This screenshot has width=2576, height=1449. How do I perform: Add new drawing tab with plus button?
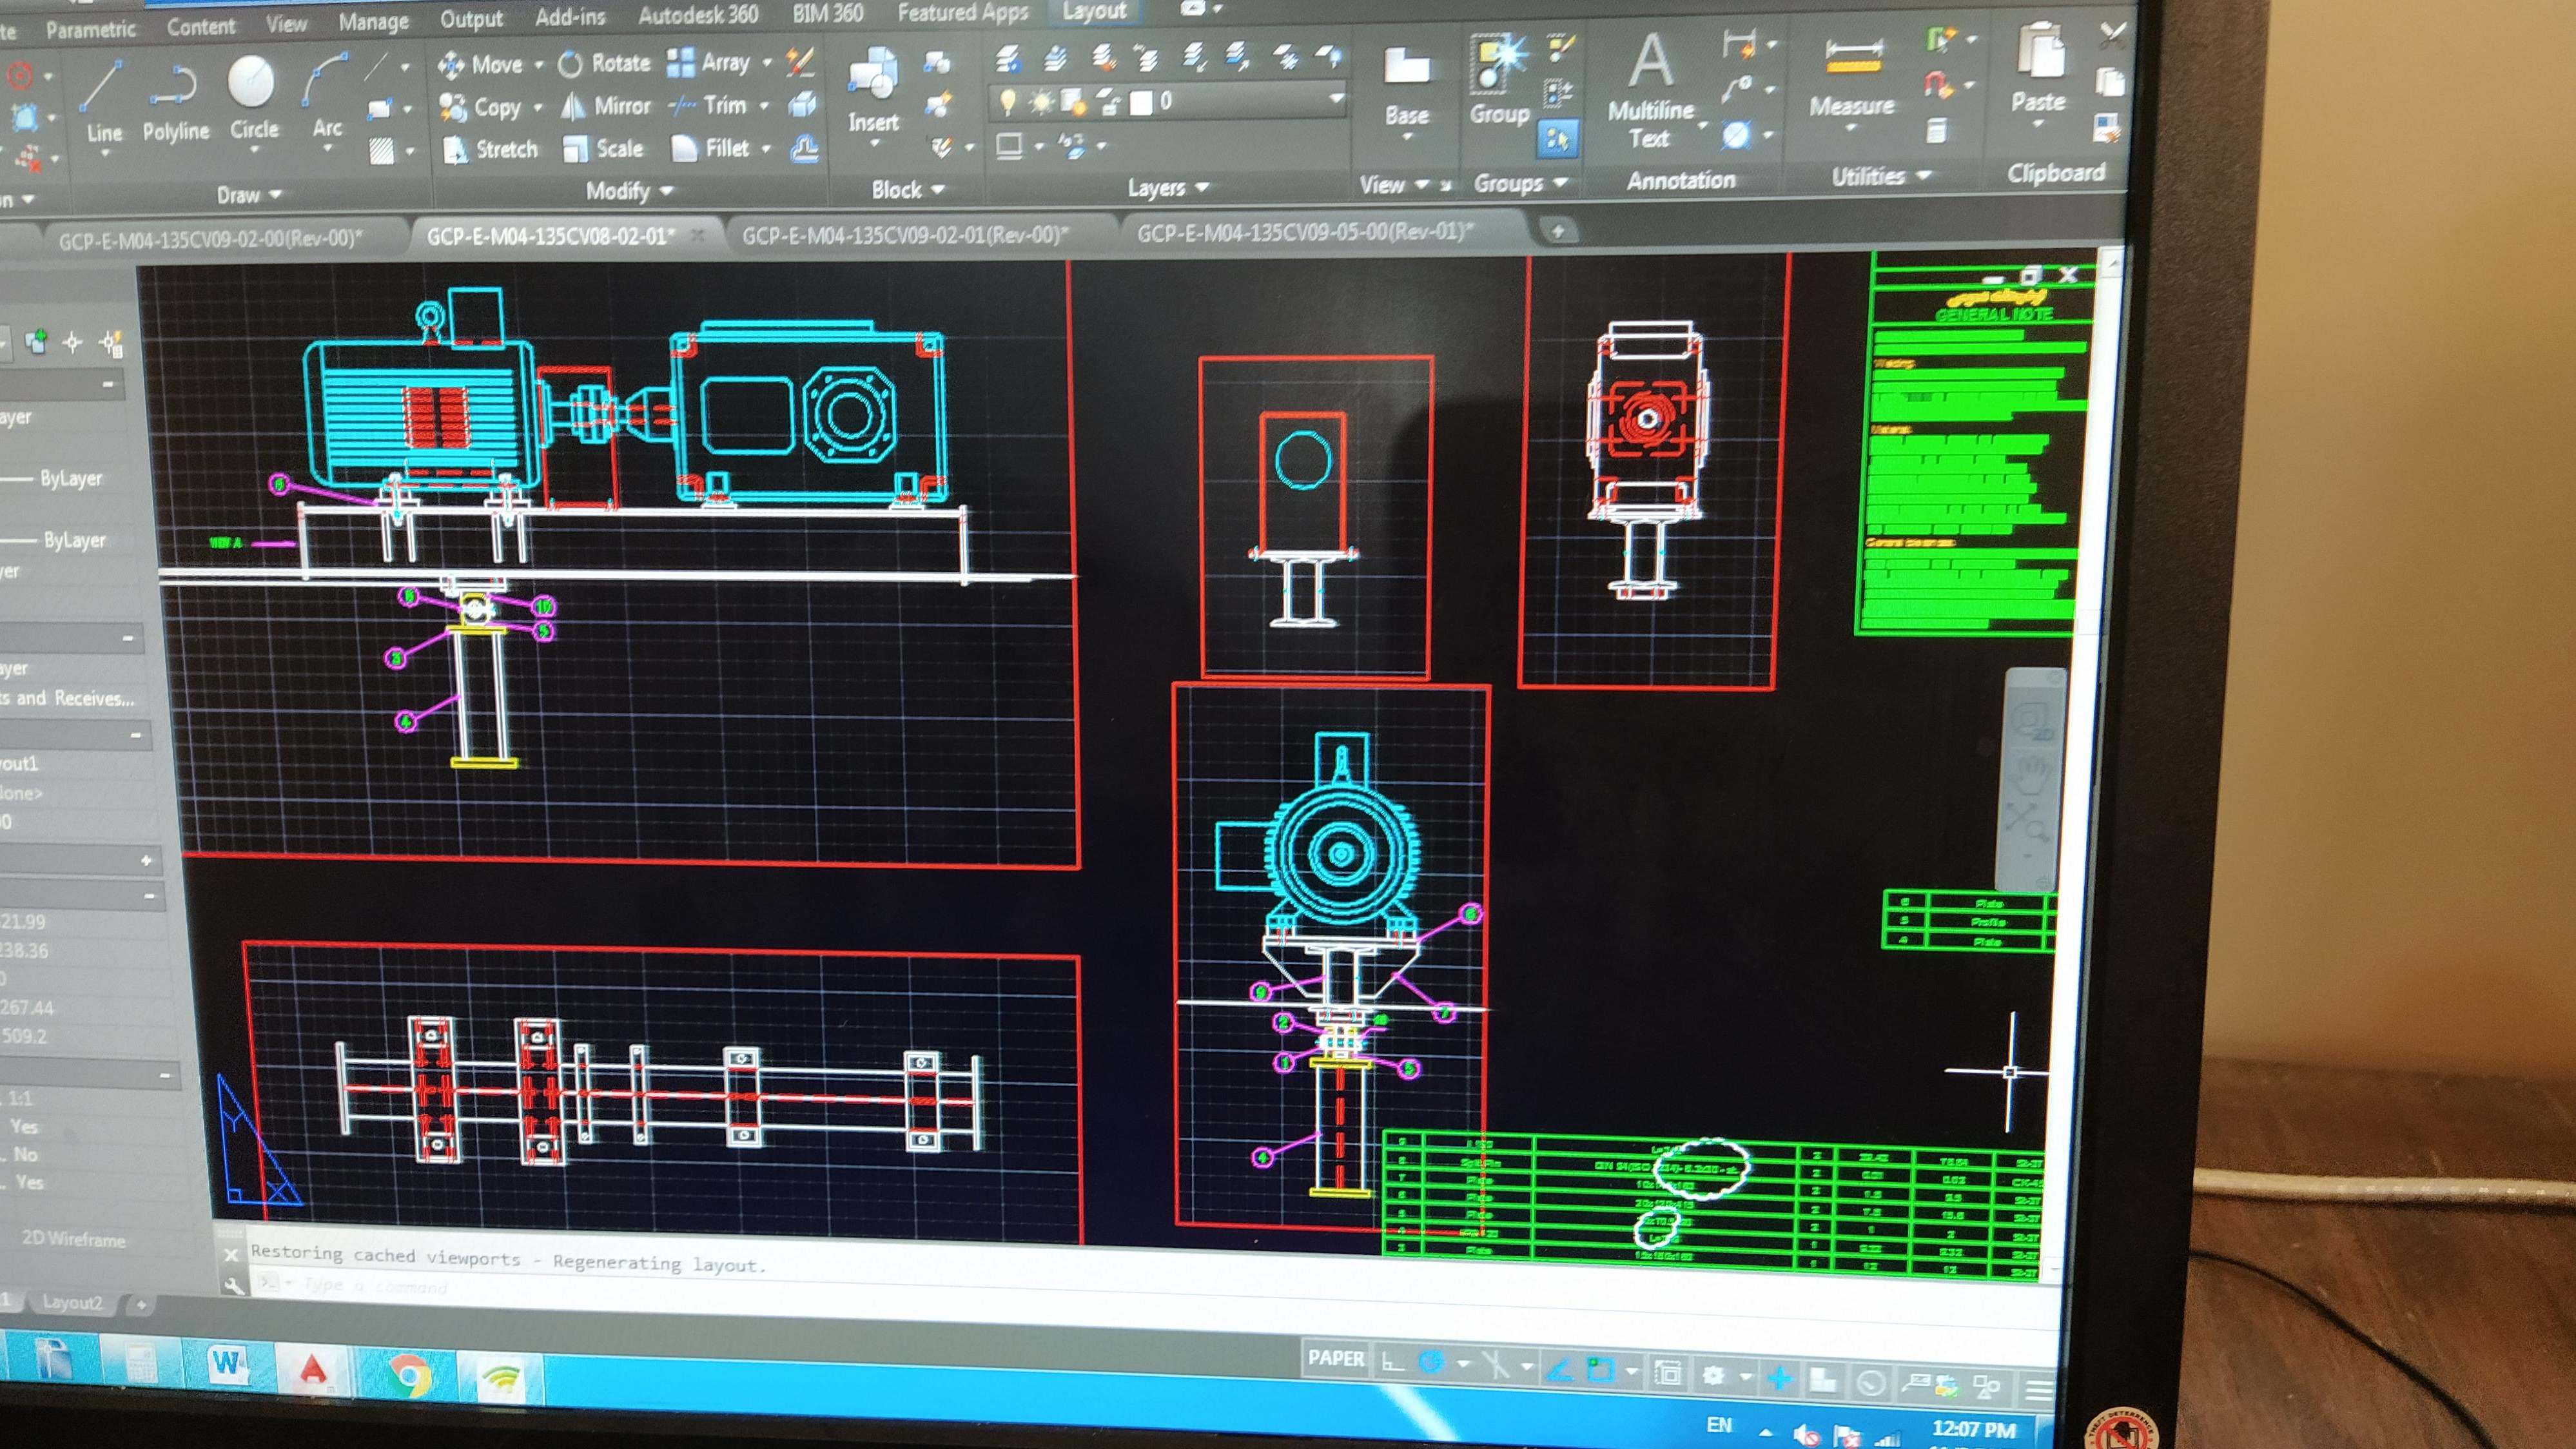point(1557,231)
